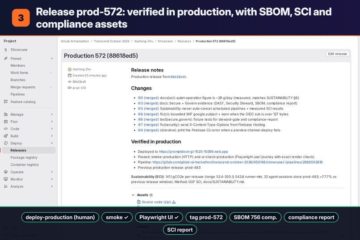
Task: Open the 88618ed5 commit link in release notes
Action: (x=178, y=77)
